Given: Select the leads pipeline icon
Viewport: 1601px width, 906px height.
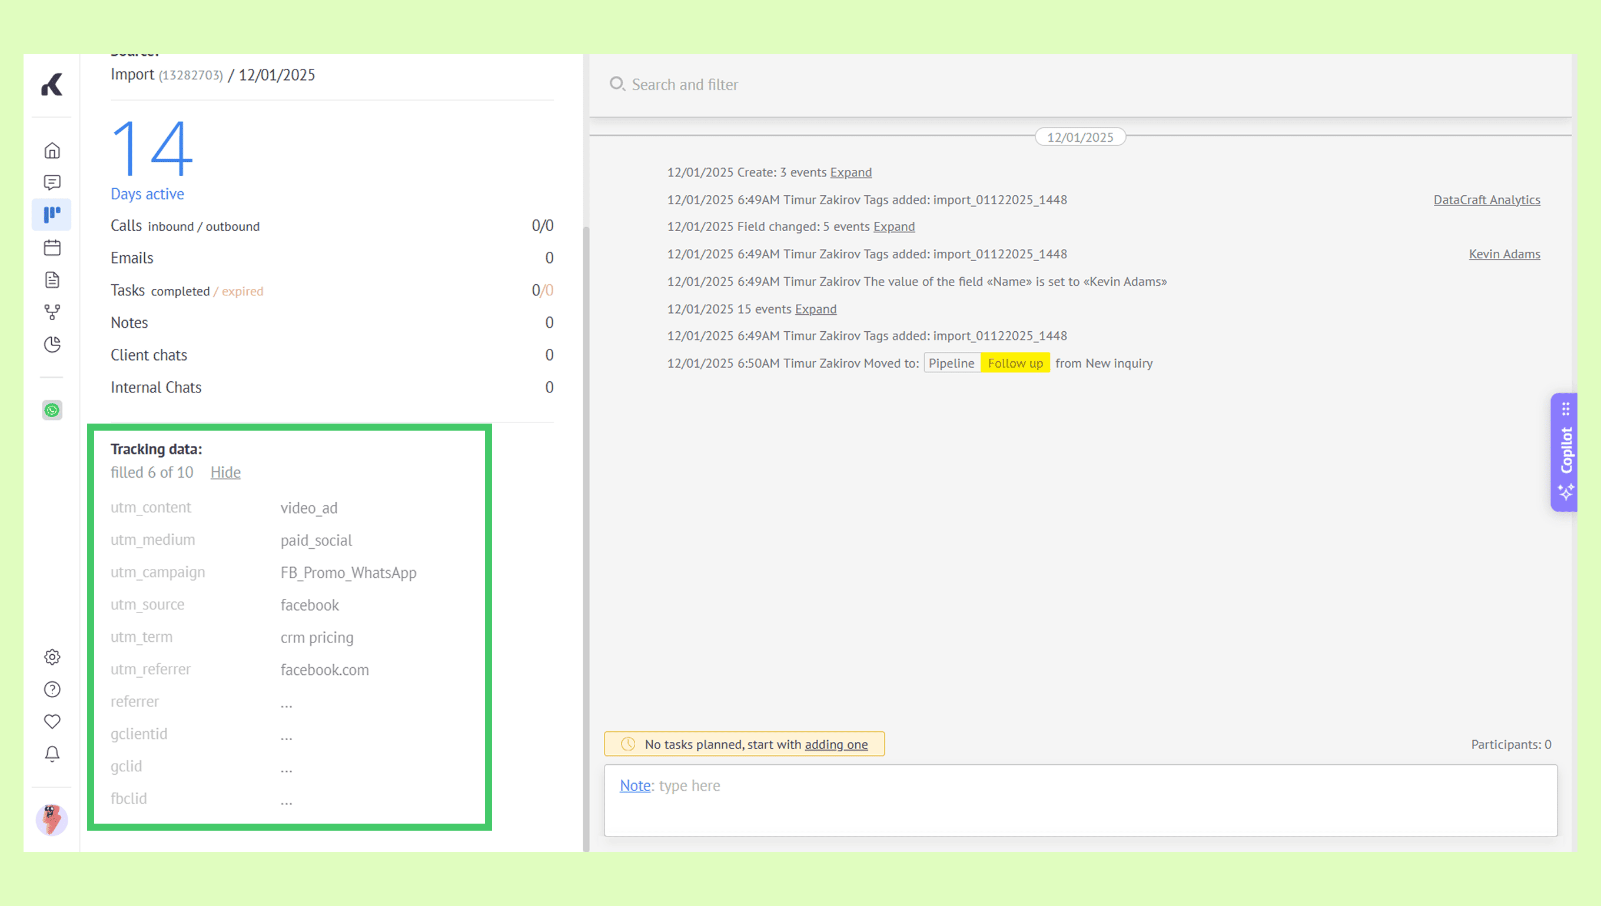Looking at the screenshot, I should tap(52, 215).
